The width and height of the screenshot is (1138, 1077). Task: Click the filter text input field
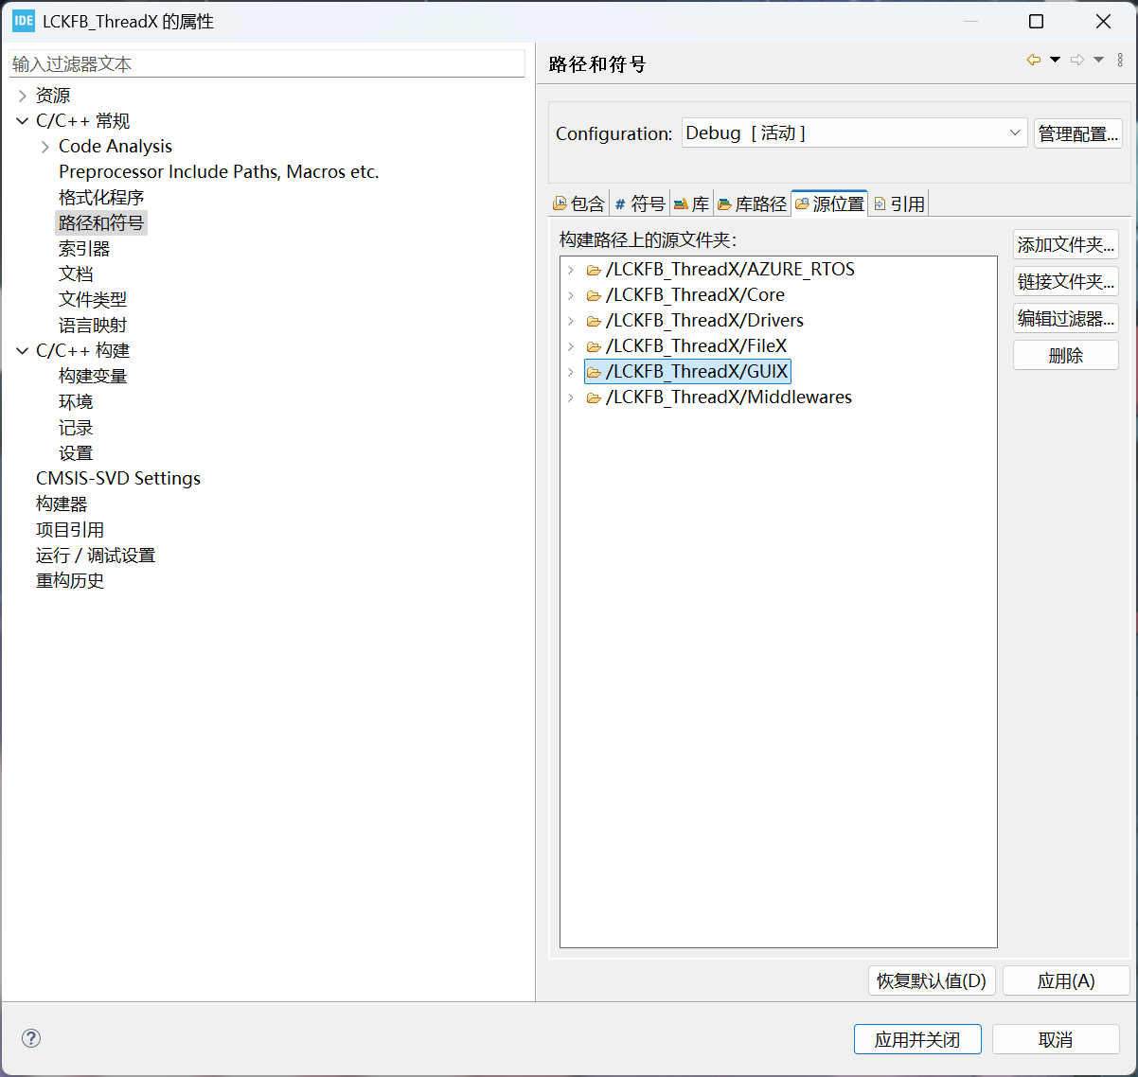(267, 64)
